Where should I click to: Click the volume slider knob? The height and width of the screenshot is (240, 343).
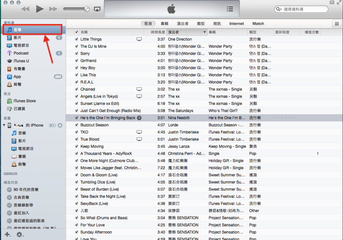tap(87, 9)
